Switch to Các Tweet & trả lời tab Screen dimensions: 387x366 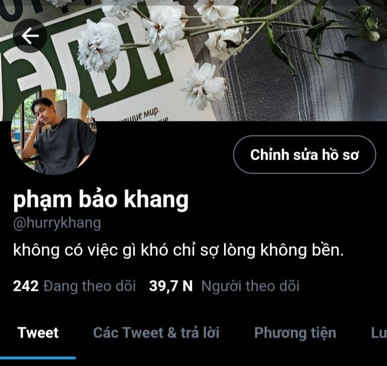156,333
